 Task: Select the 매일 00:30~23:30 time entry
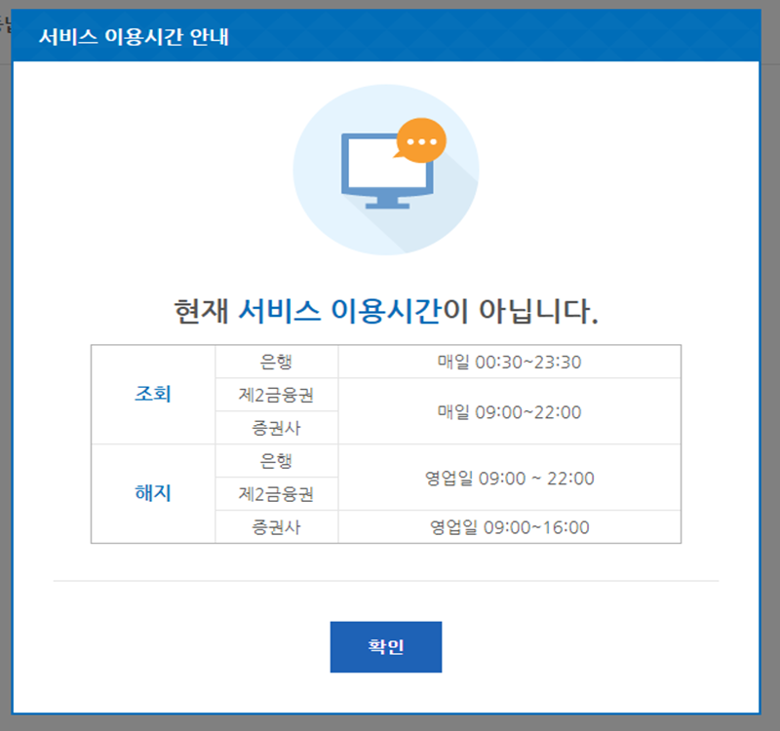pos(506,362)
